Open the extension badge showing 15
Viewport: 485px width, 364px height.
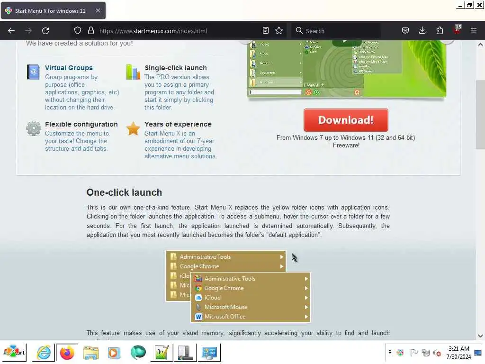point(457,30)
